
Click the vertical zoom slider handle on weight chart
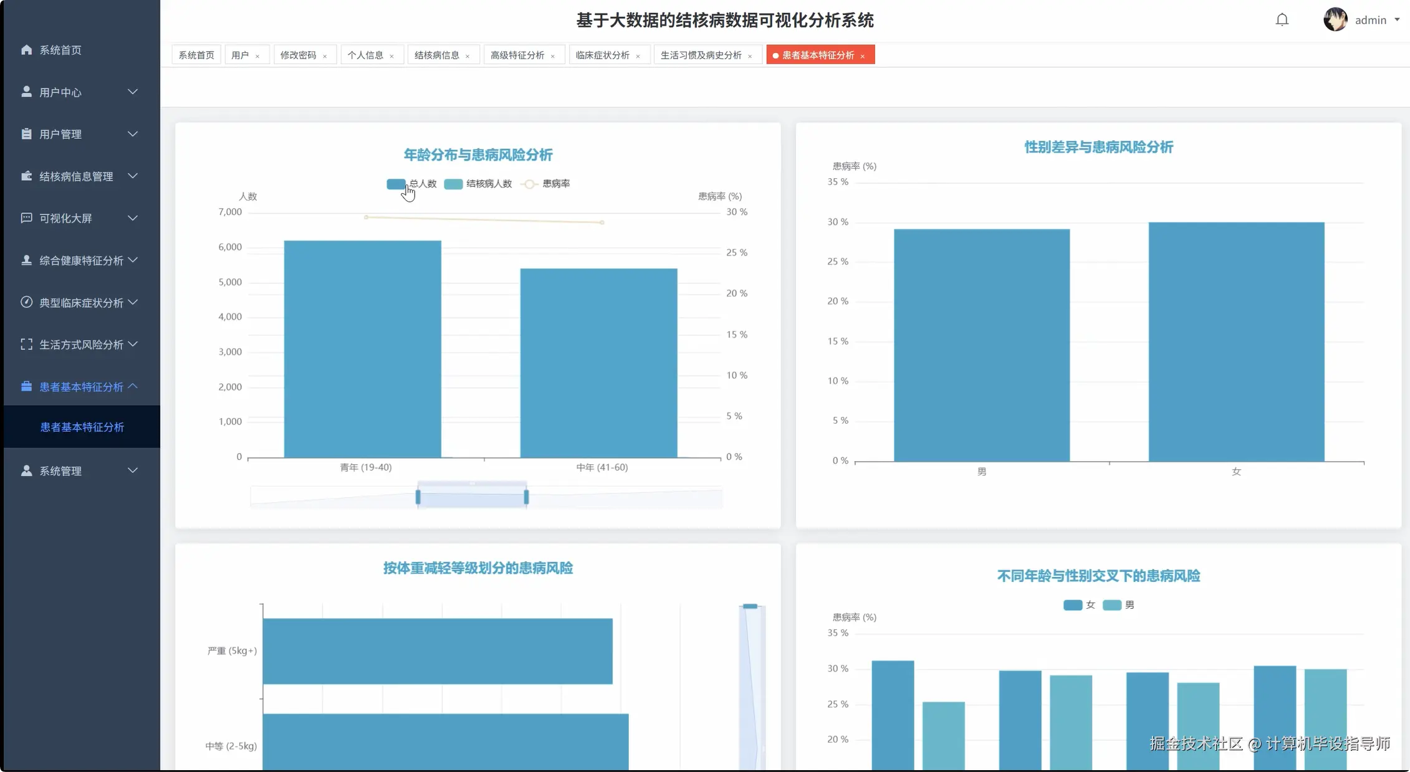click(x=750, y=606)
